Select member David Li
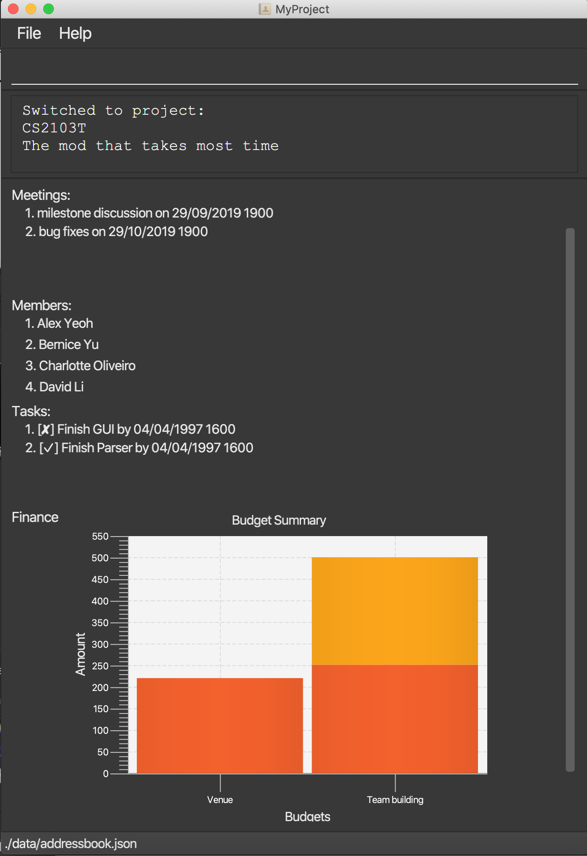Image resolution: width=587 pixels, height=856 pixels. pos(54,387)
